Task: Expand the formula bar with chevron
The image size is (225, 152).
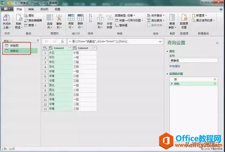Action: coord(160,42)
